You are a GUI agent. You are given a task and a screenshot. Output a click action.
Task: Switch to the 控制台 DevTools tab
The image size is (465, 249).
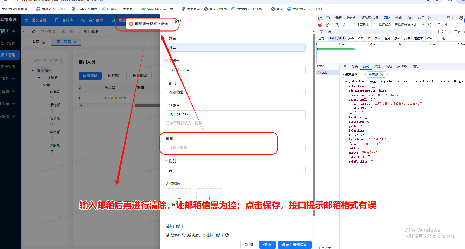tap(352, 18)
